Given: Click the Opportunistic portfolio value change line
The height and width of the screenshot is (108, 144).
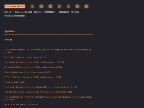Looking at the screenshot, I should [x=27, y=72].
